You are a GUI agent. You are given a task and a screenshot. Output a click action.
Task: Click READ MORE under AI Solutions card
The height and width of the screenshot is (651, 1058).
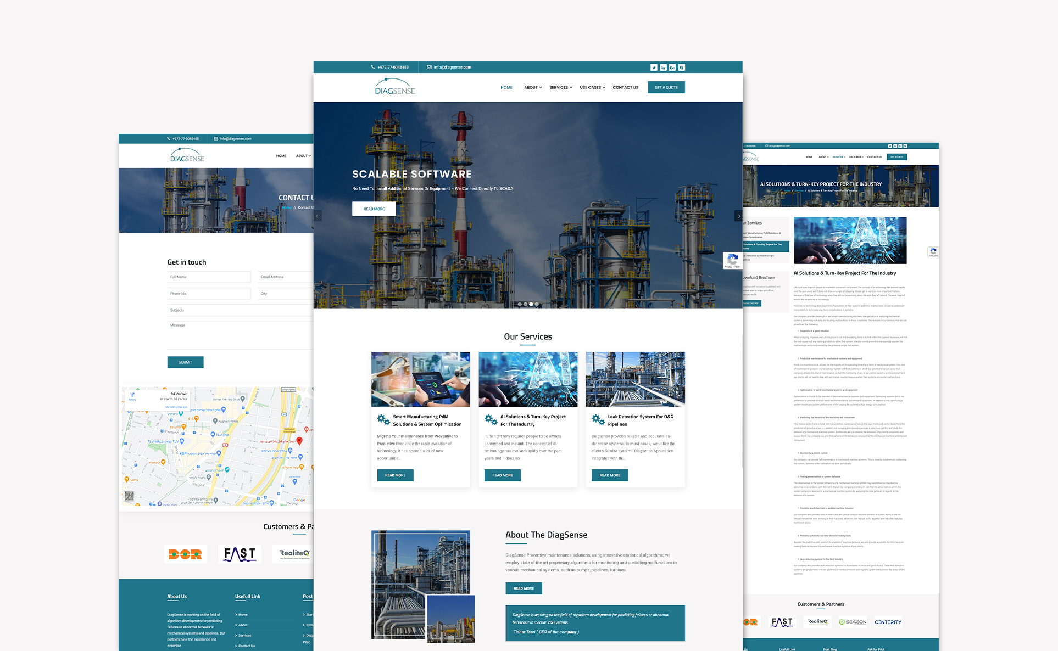click(x=502, y=475)
